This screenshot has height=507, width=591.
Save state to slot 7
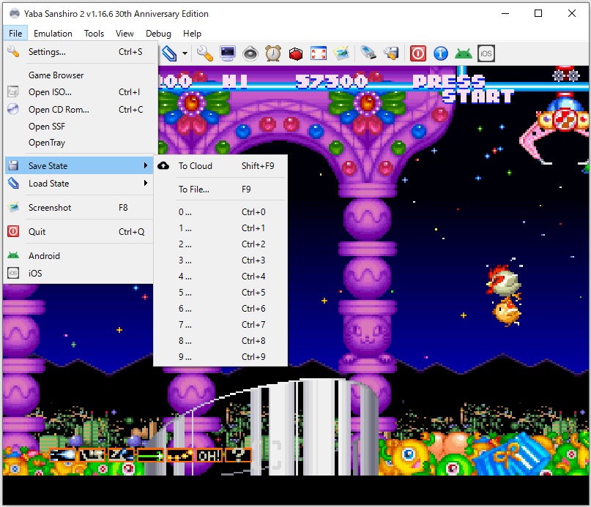[220, 325]
